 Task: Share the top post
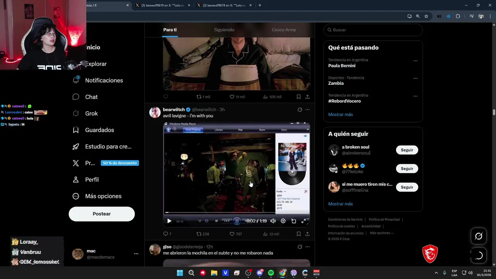point(307,96)
